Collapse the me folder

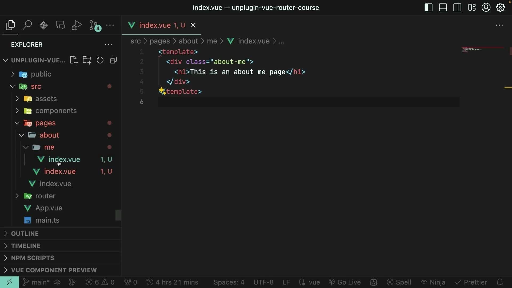(x=26, y=147)
